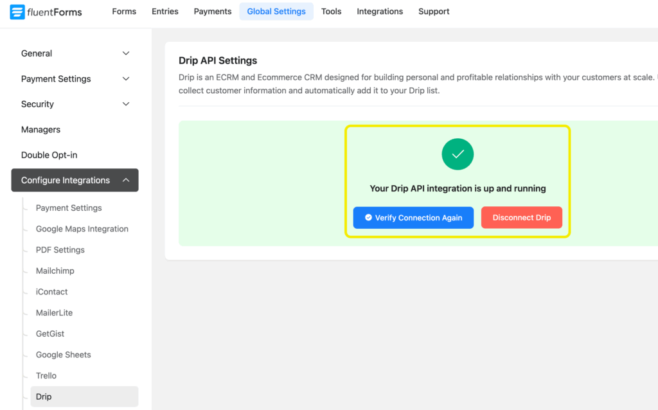Open the Integrations menu

pos(380,11)
